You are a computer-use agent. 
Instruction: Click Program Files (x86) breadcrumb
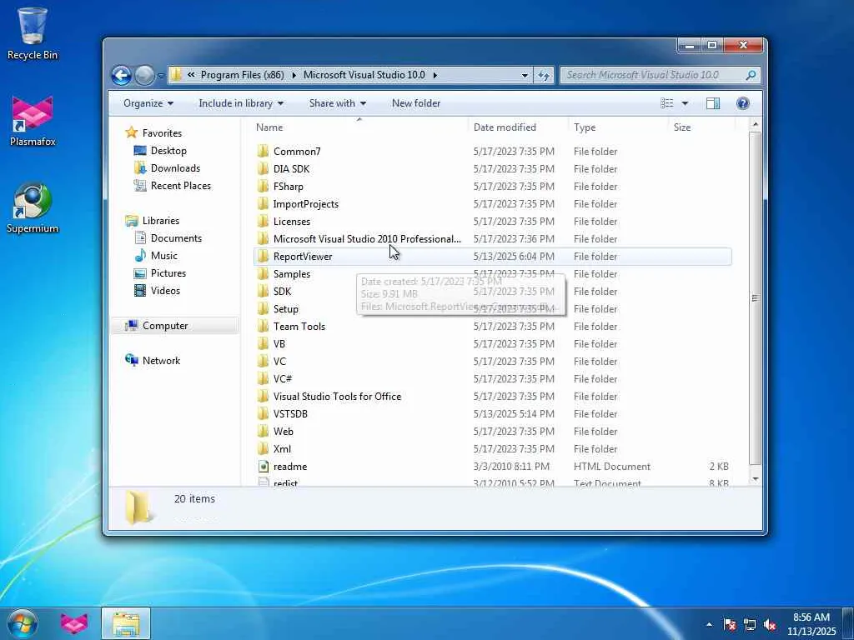click(x=243, y=75)
